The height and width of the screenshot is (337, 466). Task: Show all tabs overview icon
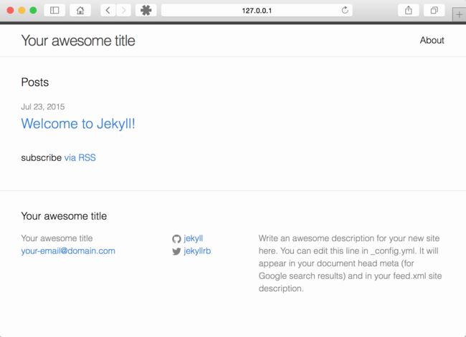coord(434,11)
